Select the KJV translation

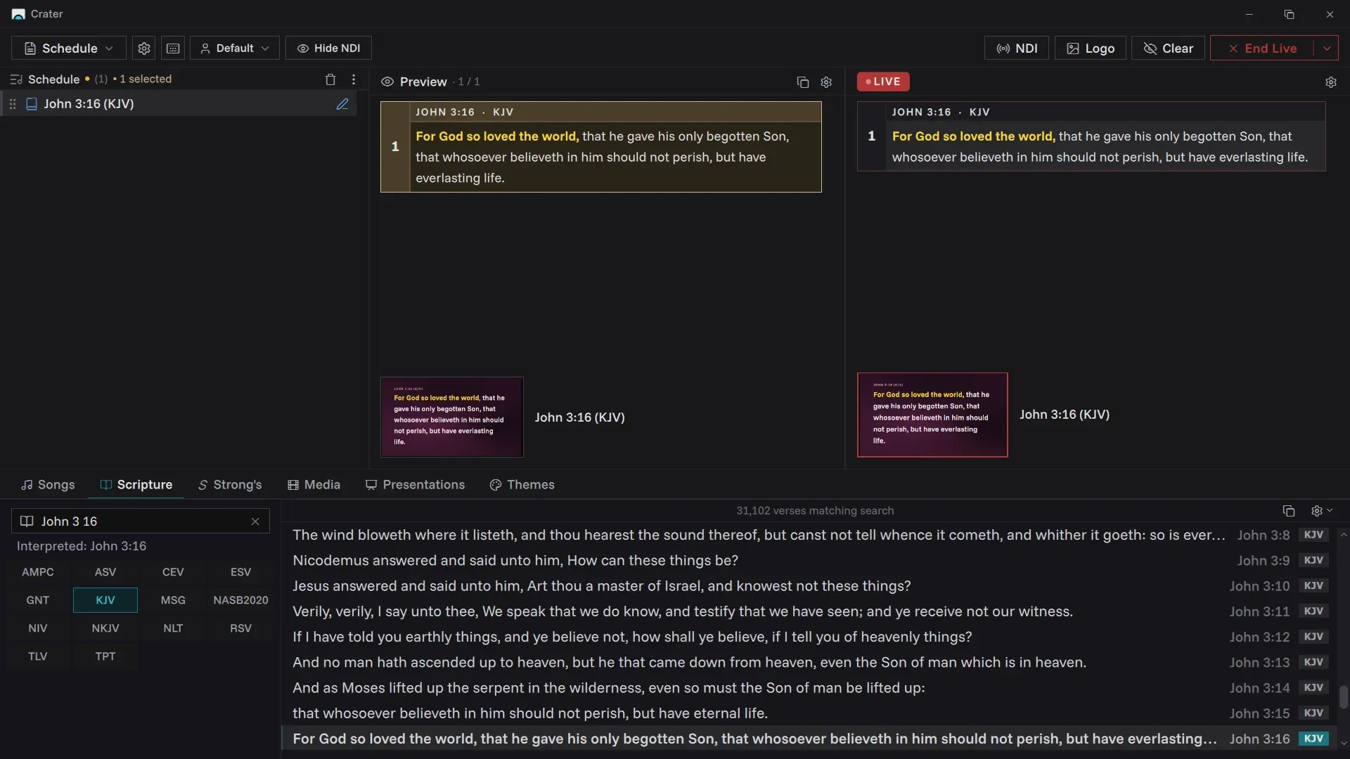[105, 600]
